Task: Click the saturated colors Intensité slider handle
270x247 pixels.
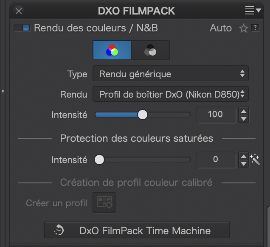Action: [x=99, y=160]
